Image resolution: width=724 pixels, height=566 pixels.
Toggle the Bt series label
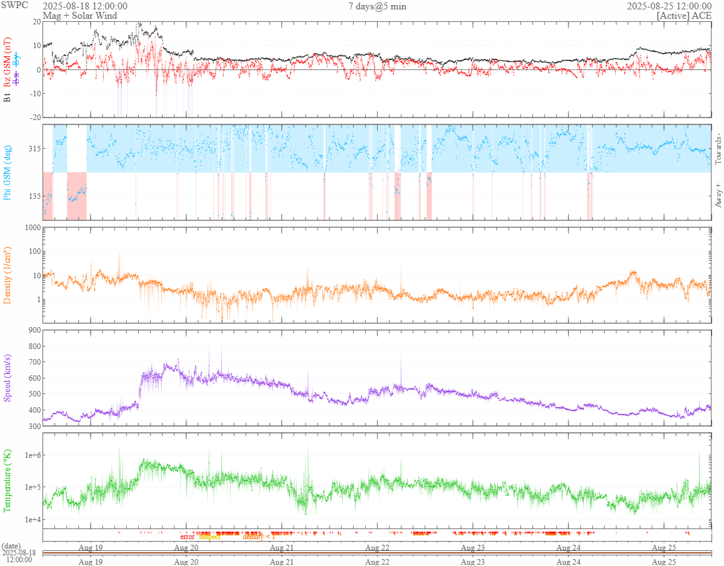click(x=8, y=97)
